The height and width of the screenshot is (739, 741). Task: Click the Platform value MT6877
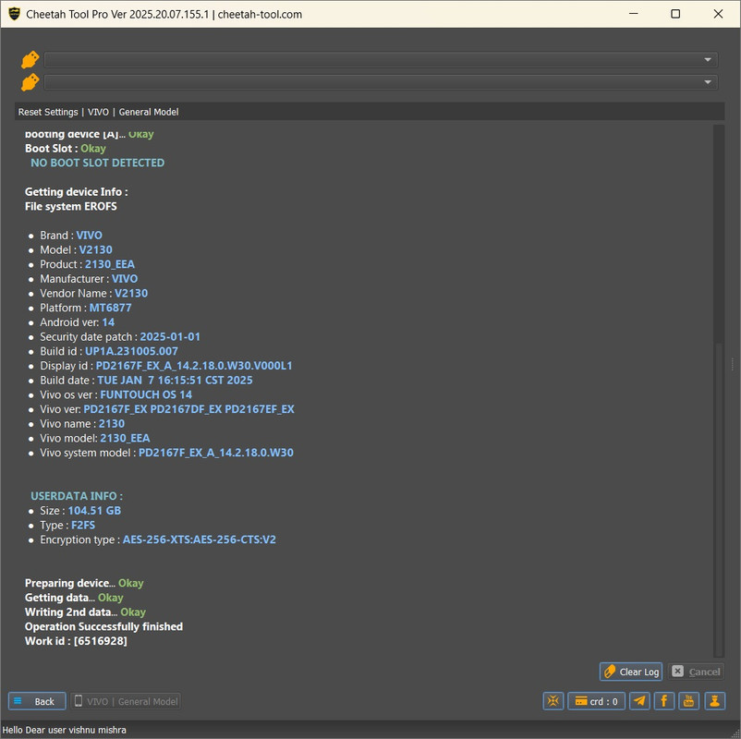110,309
